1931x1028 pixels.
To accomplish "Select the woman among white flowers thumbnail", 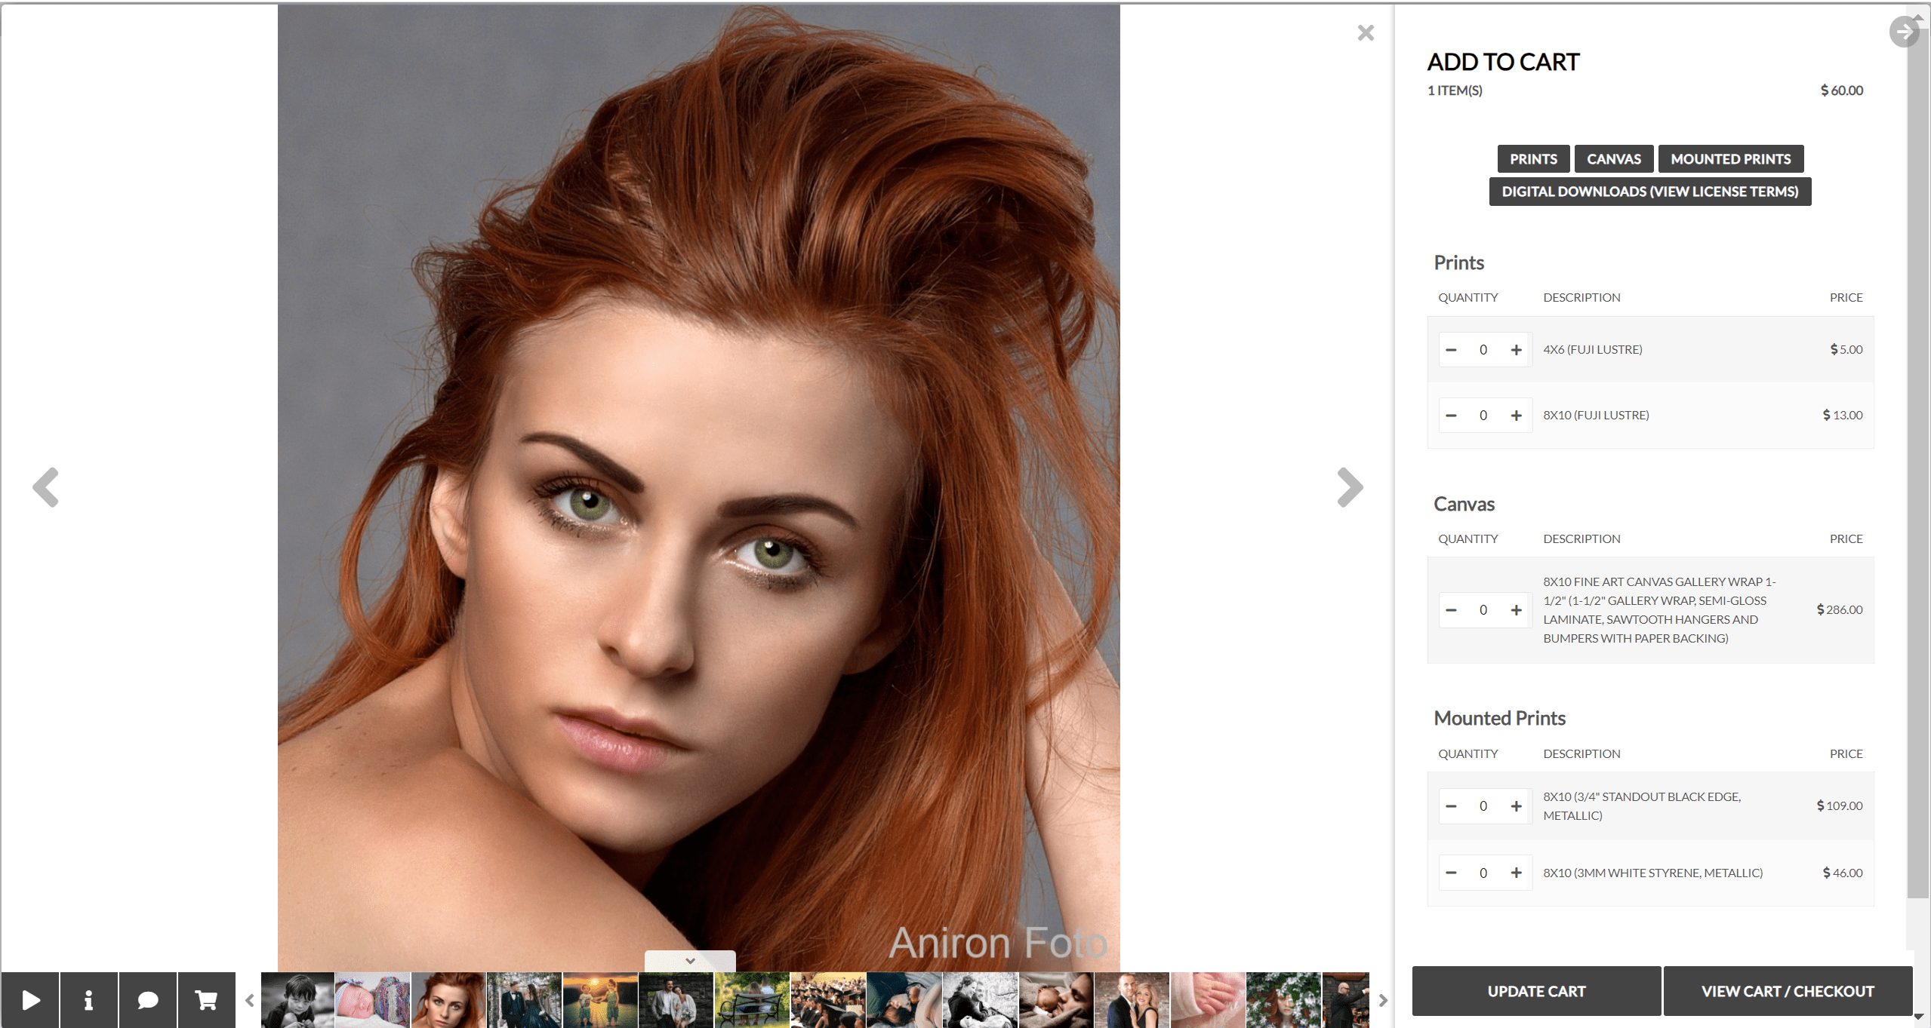I will click(x=1283, y=1000).
